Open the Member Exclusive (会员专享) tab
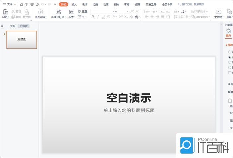Image resolution: width=233 pixels, height=158 pixels. 167,4
